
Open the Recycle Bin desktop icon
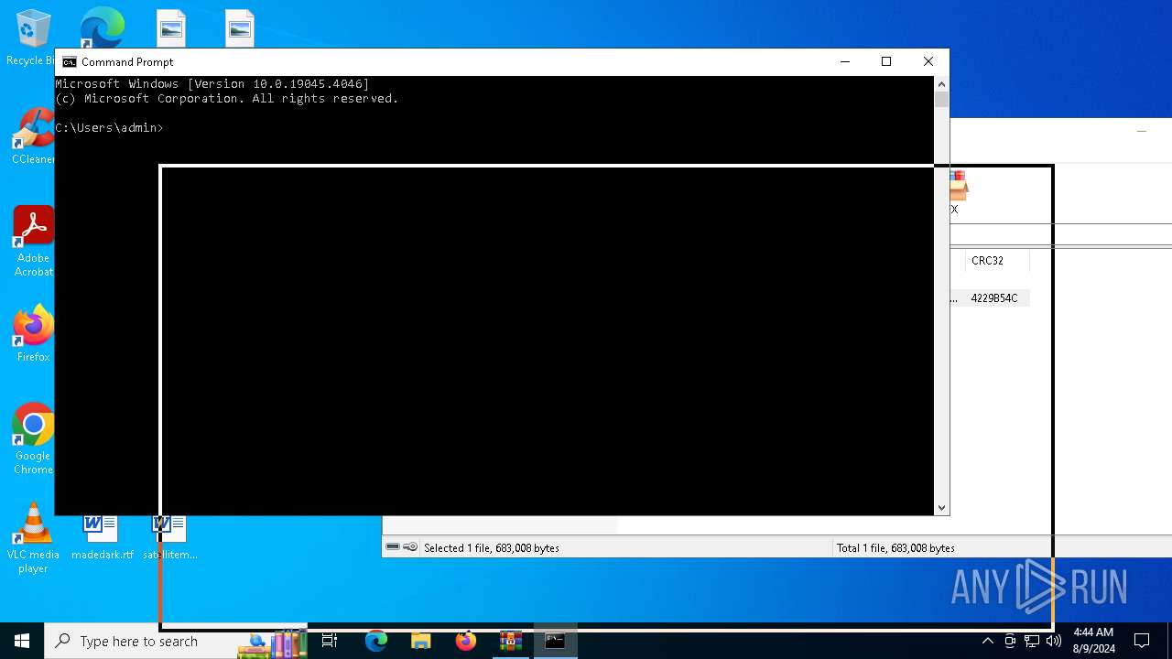pos(32,38)
